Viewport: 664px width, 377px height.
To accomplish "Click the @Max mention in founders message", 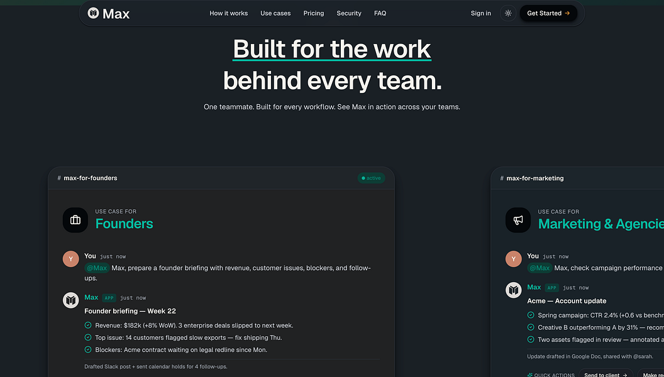I will pos(97,268).
